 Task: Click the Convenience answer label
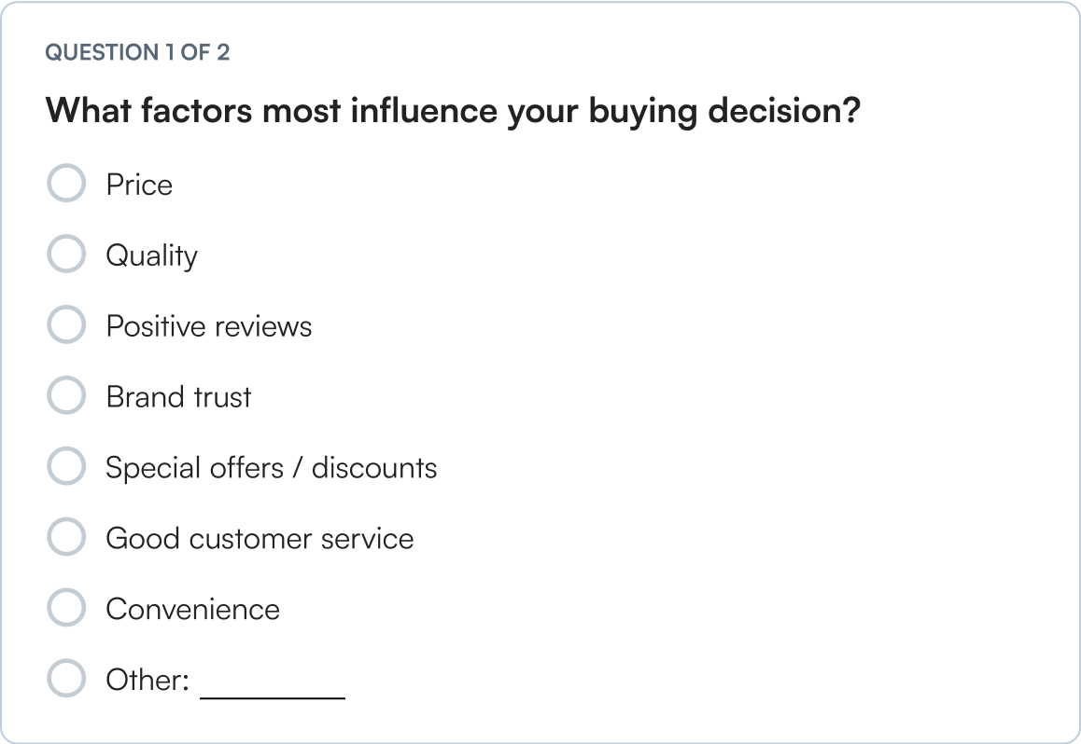[x=194, y=609]
